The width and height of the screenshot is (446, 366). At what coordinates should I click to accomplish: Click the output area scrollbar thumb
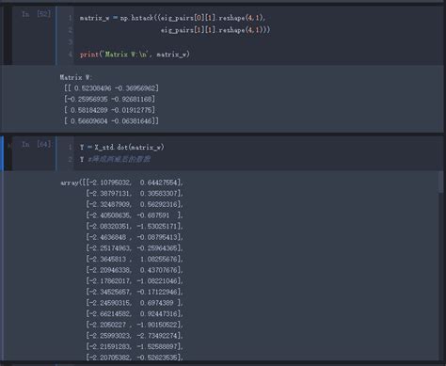(x=441, y=182)
